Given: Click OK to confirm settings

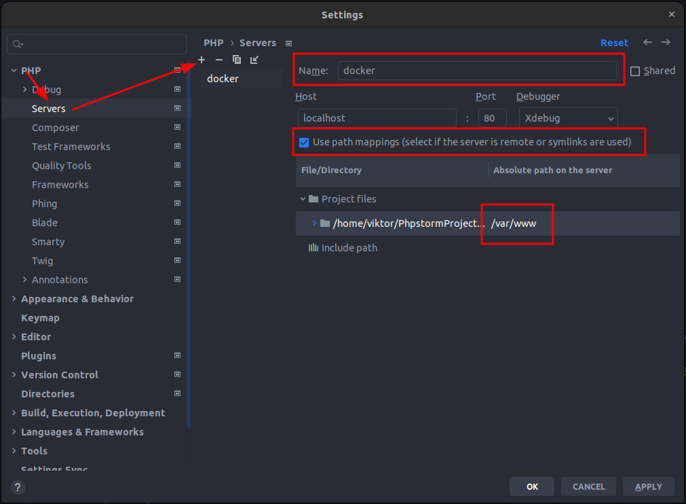Looking at the screenshot, I should click(x=532, y=486).
